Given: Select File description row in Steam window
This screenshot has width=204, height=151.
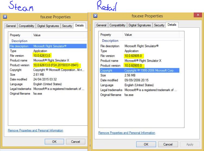Looking at the screenshot, I should tap(48, 46).
